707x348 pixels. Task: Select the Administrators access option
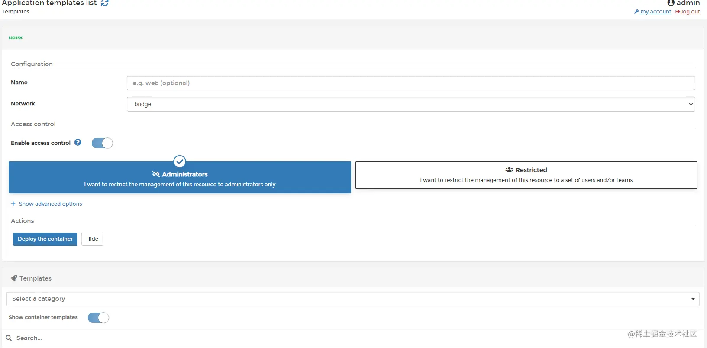(180, 177)
